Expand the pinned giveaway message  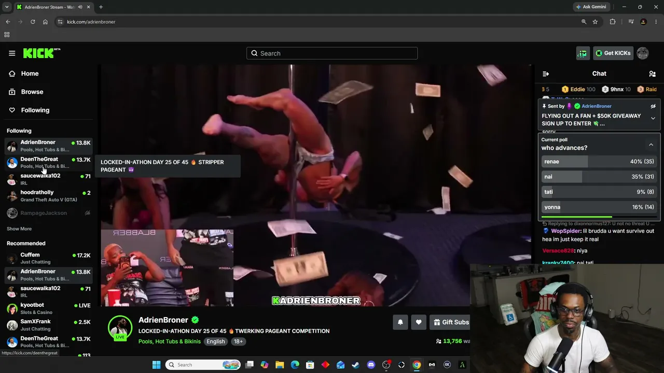[x=653, y=119]
